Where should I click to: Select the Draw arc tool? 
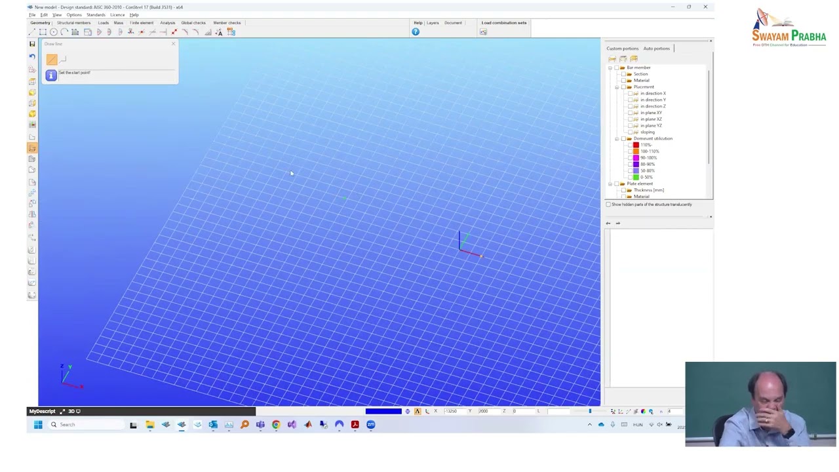[64, 32]
